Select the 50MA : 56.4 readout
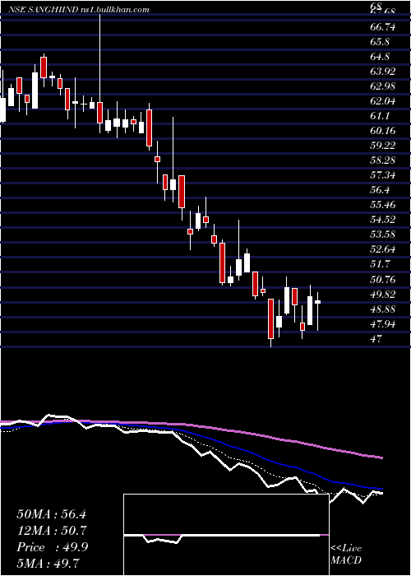The height and width of the screenshot is (576, 411). point(51,514)
